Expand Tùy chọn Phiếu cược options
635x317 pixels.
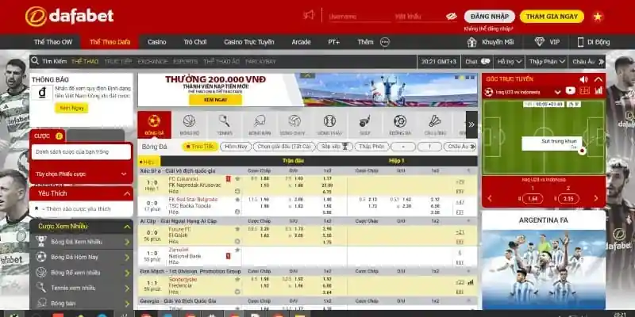[x=81, y=174]
